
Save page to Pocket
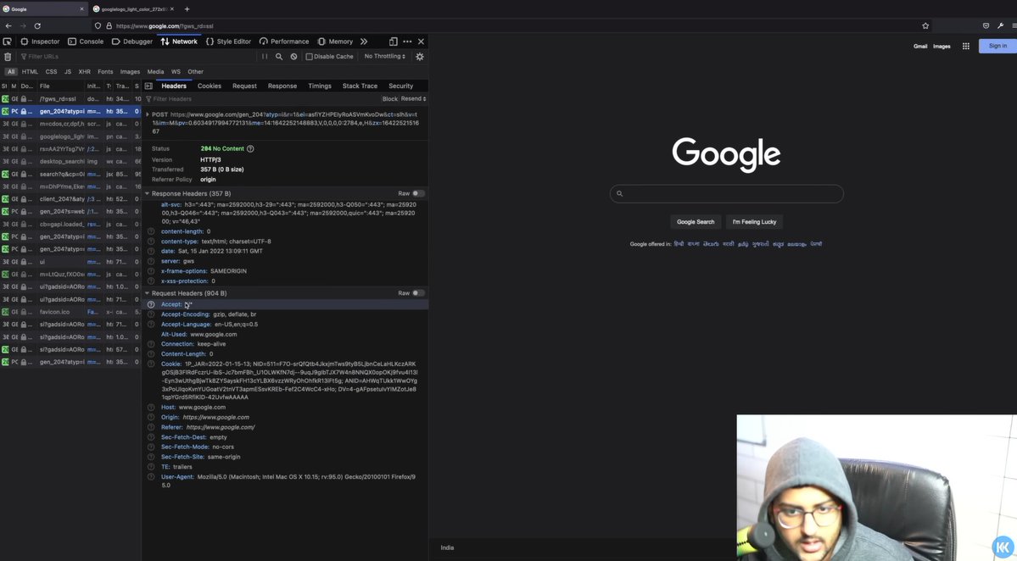[x=986, y=26]
